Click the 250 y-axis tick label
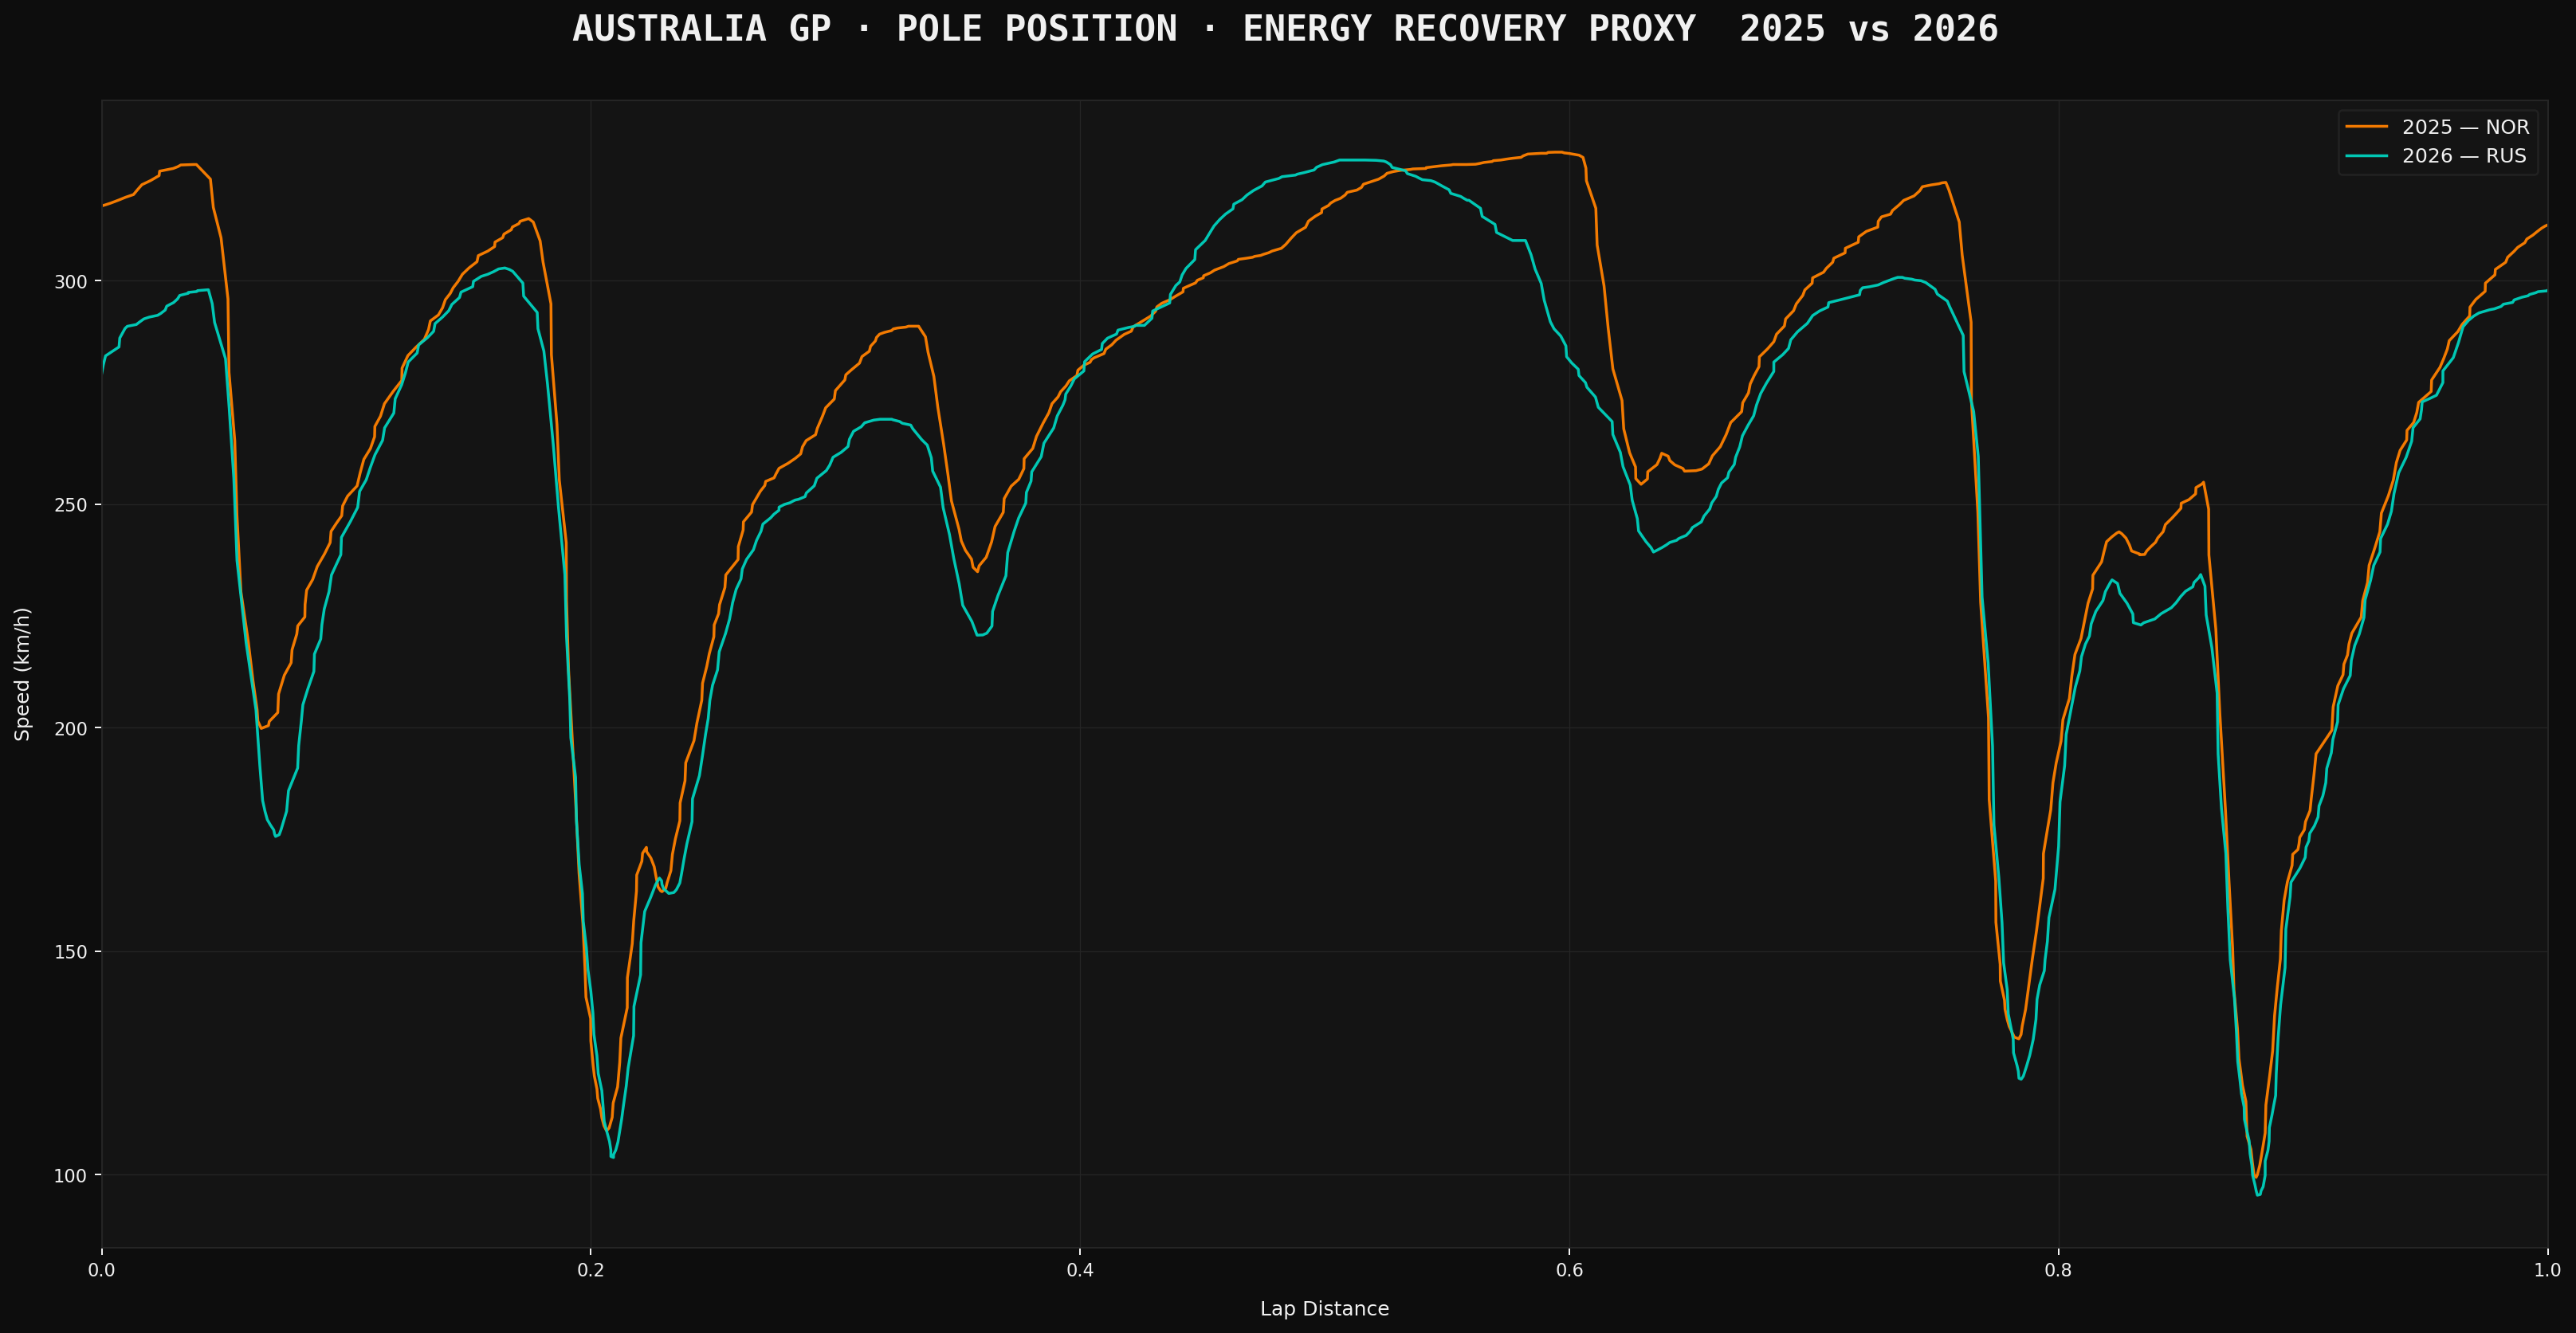 (x=71, y=505)
